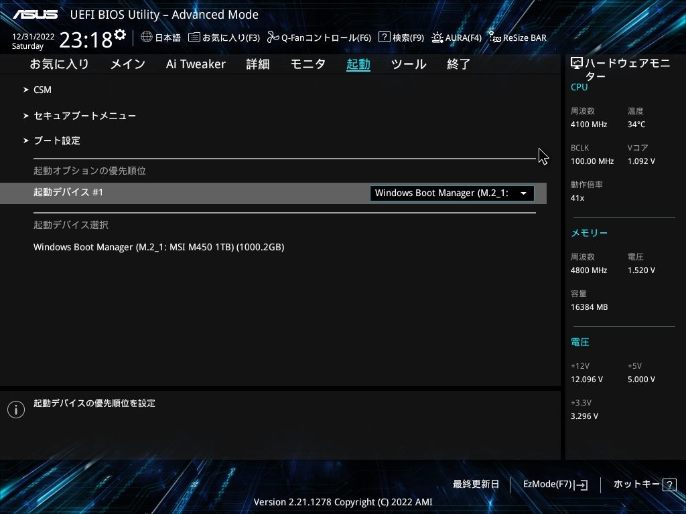This screenshot has height=514, width=686.
Task: Select the 起動 tab
Action: [358, 64]
